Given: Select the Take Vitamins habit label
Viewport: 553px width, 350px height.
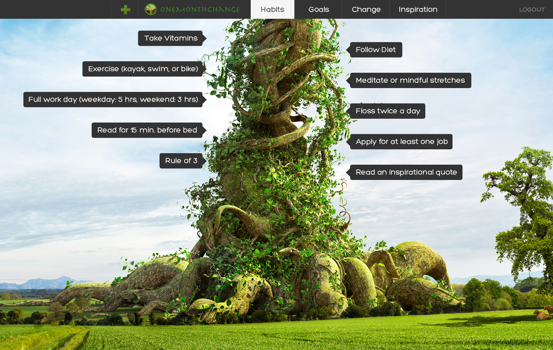Looking at the screenshot, I should (171, 38).
